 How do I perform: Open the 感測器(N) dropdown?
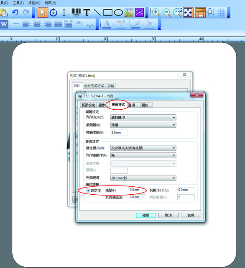pyautogui.click(x=143, y=125)
